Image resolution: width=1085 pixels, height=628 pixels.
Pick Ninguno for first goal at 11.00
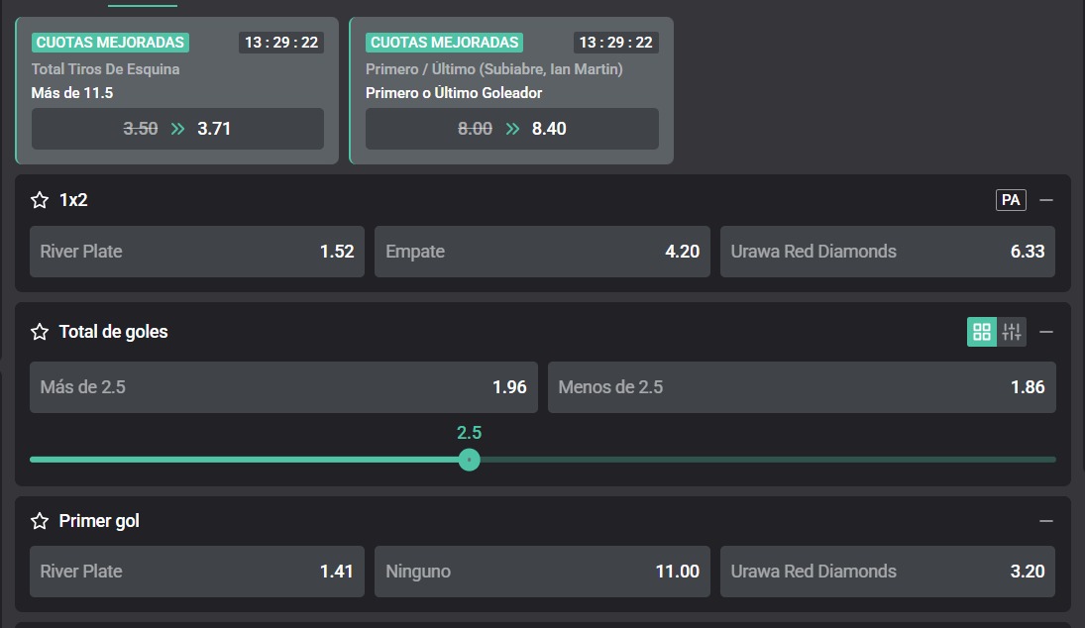coord(543,572)
